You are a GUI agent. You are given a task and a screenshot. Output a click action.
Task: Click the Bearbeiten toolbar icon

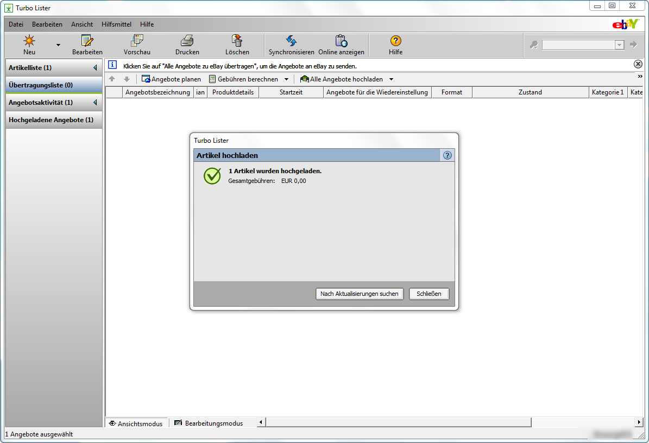pos(87,41)
